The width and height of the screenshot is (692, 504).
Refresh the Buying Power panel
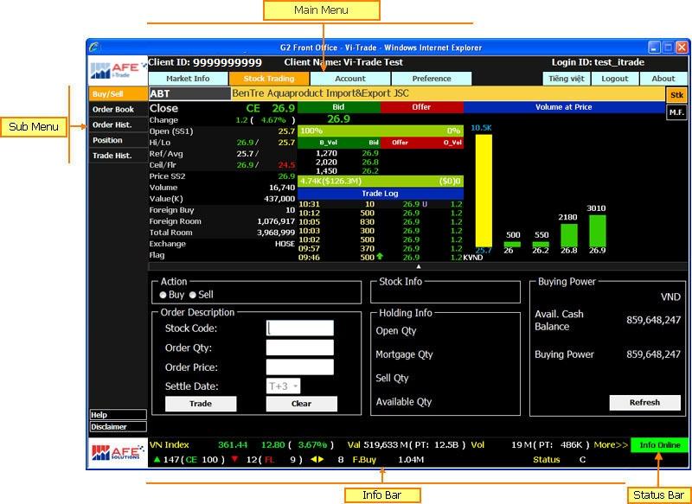tap(644, 402)
